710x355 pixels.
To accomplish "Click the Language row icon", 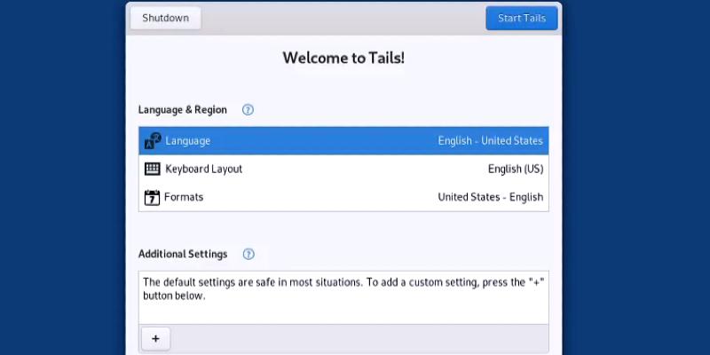I will point(153,141).
